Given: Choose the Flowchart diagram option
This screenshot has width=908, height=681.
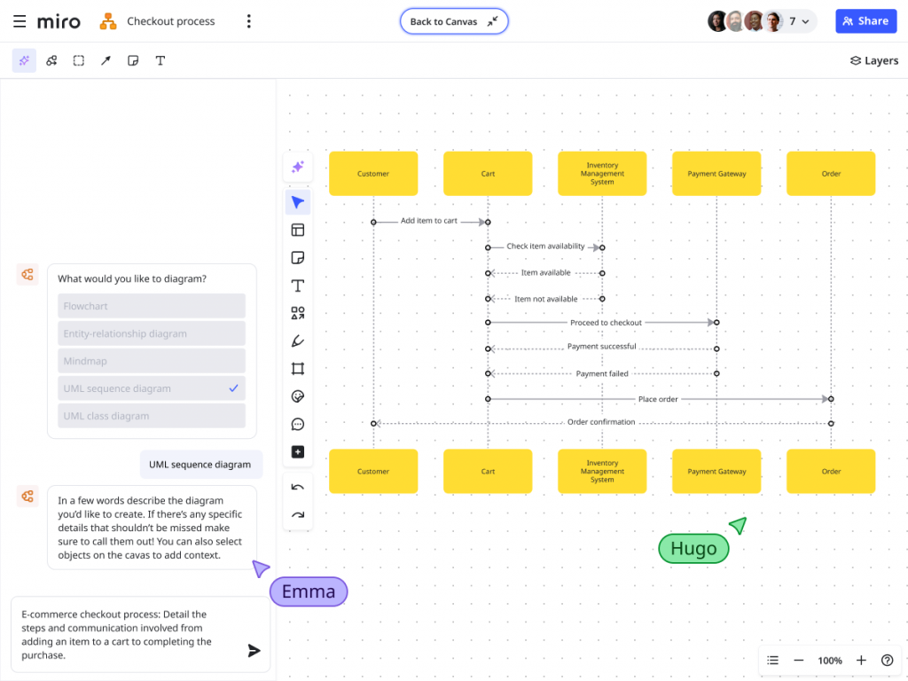Looking at the screenshot, I should pyautogui.click(x=152, y=306).
